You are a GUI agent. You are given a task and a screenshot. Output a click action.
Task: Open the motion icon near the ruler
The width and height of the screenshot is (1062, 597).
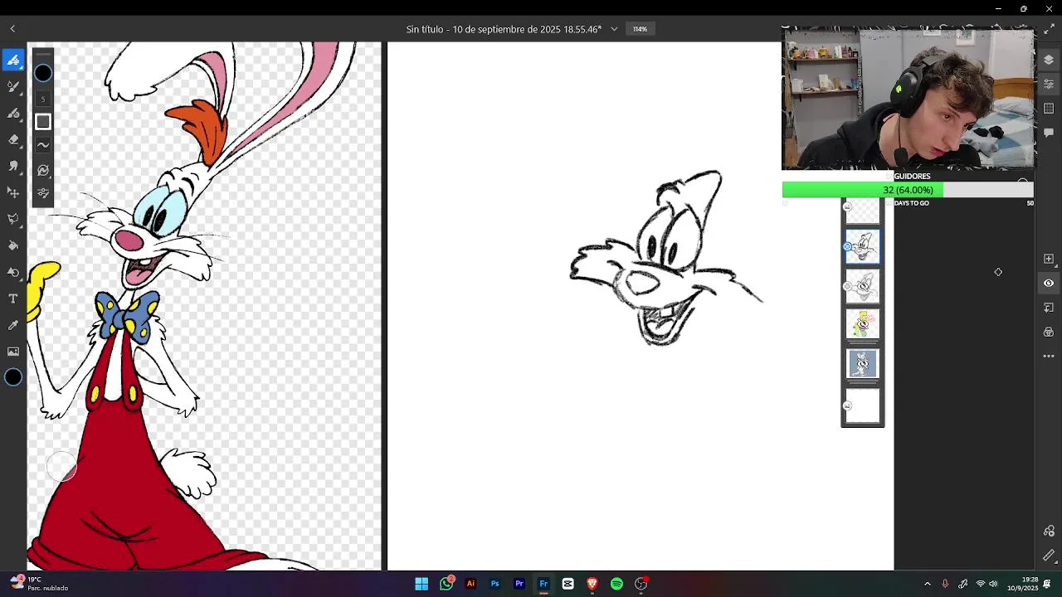coord(1049,531)
